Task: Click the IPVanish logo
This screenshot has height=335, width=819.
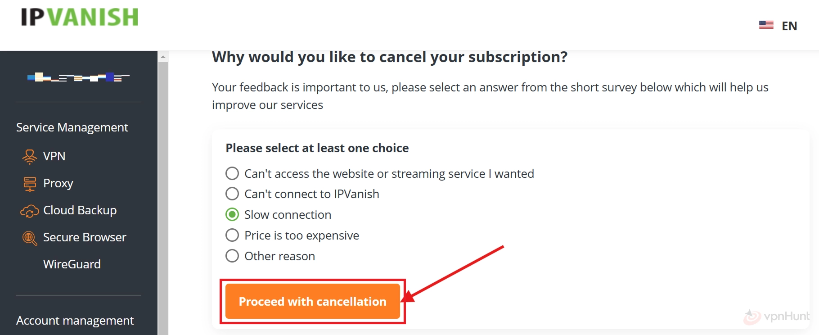Action: 80,18
